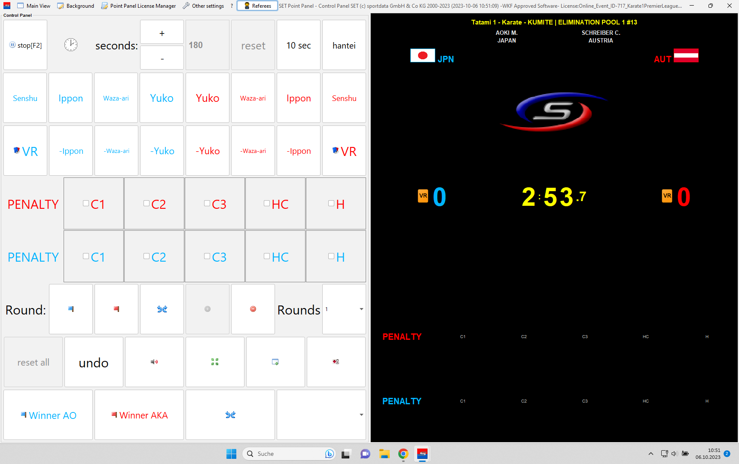Image resolution: width=739 pixels, height=464 pixels.
Task: Click orange VR badge beside red score
Action: [667, 196]
